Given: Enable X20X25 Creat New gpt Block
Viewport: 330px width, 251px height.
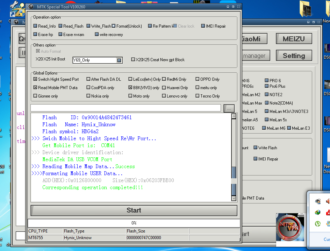Looking at the screenshot, I should 133,60.
